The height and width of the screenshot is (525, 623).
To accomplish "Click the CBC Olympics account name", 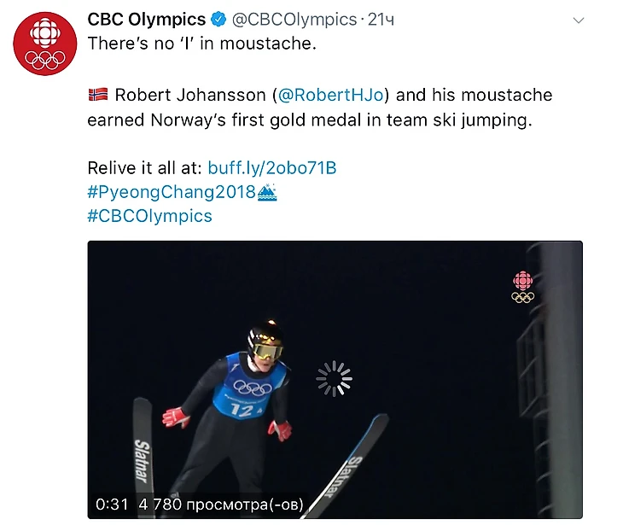I will [146, 19].
